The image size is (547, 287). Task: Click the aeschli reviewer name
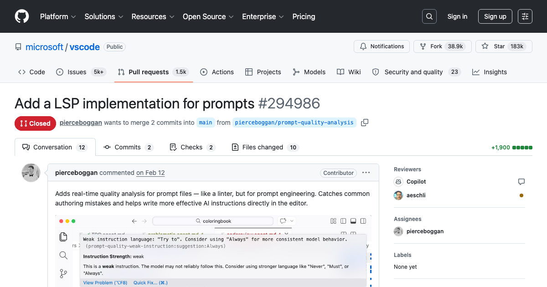[416, 195]
